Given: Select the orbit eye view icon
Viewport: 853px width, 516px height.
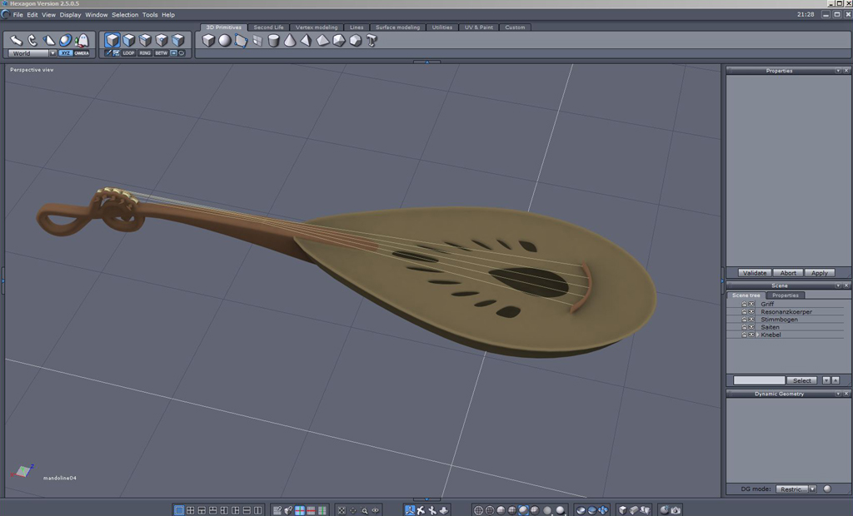Looking at the screenshot, I should coord(376,510).
